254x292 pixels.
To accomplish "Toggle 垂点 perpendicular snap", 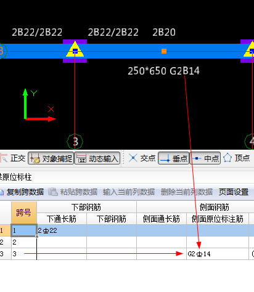I will pos(174,158).
